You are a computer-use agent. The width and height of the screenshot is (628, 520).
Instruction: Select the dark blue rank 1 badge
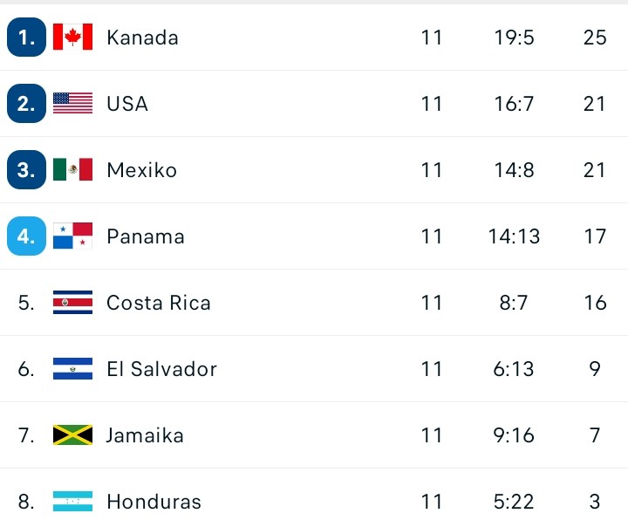pos(26,37)
